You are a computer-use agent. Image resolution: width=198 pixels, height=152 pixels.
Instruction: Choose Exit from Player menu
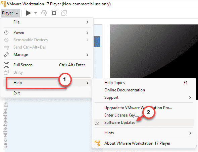47,93
